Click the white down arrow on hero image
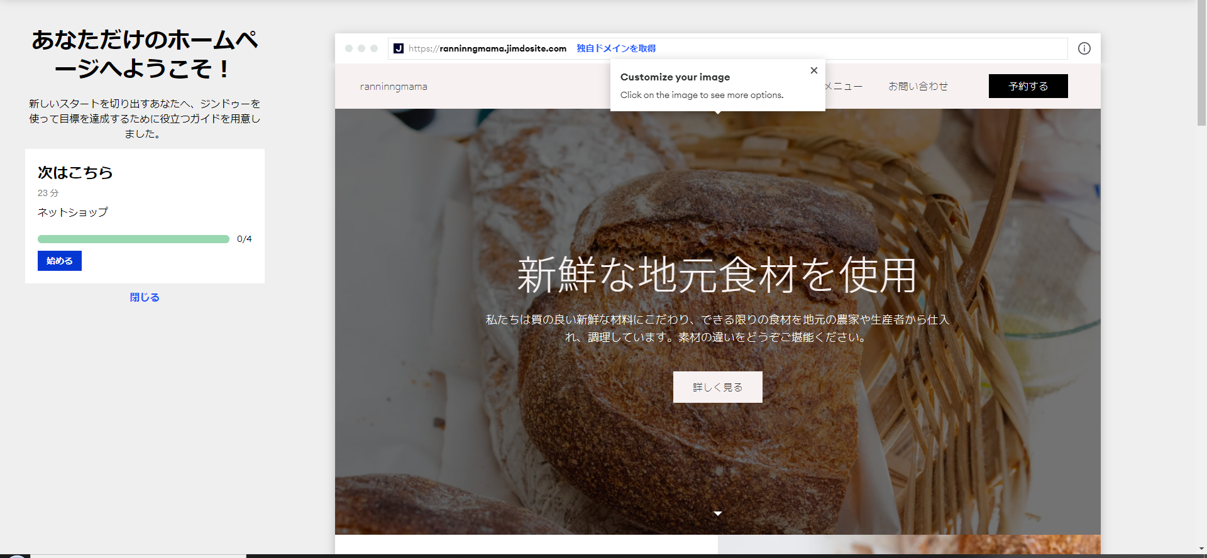This screenshot has width=1207, height=558. click(717, 513)
